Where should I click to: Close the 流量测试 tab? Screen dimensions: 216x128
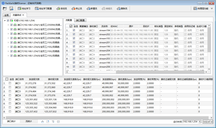(x=23, y=15)
